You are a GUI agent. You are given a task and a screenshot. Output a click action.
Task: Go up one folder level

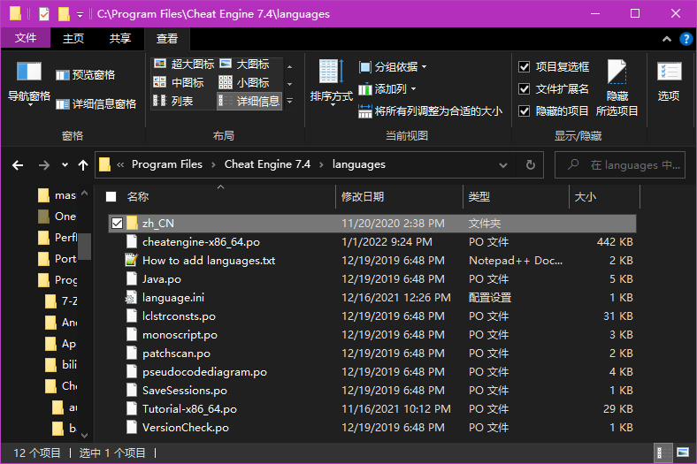[83, 164]
